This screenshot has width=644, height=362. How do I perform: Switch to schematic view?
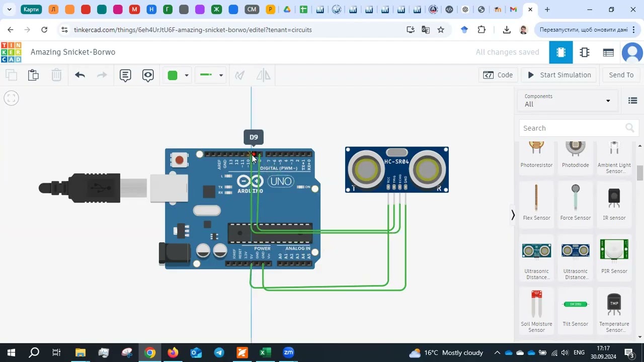click(585, 52)
